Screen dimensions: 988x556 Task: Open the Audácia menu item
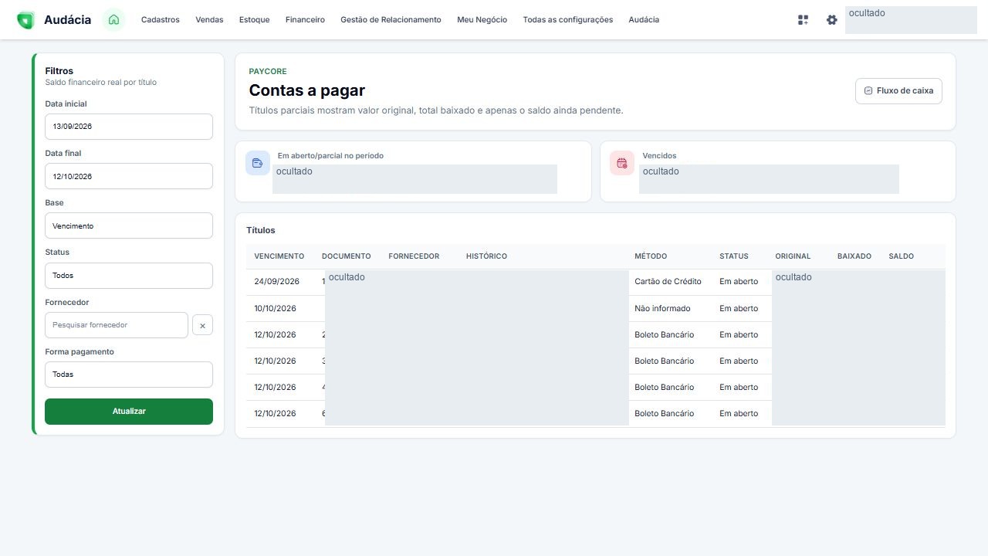tap(644, 20)
